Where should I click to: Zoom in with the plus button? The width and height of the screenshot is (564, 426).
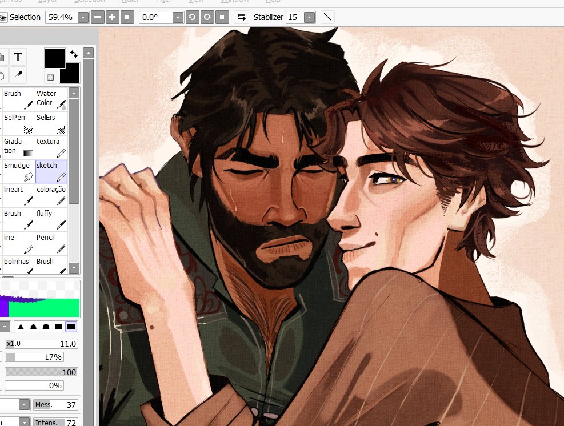click(112, 17)
